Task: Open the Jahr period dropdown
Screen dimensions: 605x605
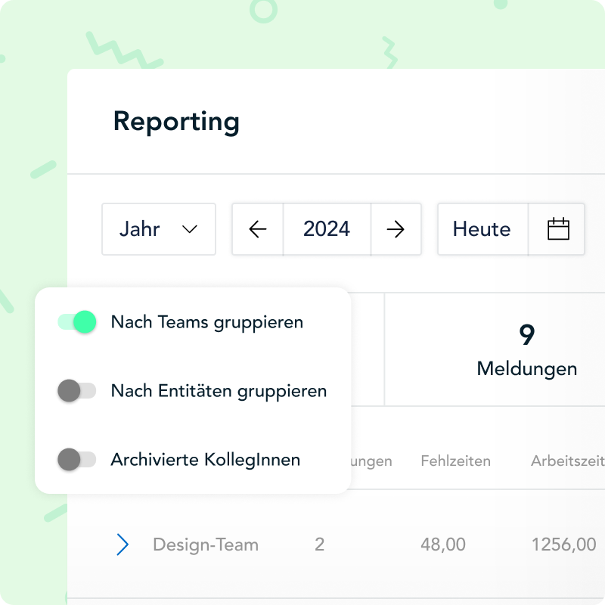Action: pos(159,229)
